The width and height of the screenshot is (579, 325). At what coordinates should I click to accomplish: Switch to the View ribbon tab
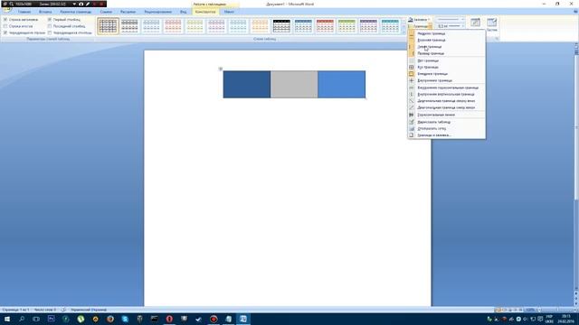183,12
